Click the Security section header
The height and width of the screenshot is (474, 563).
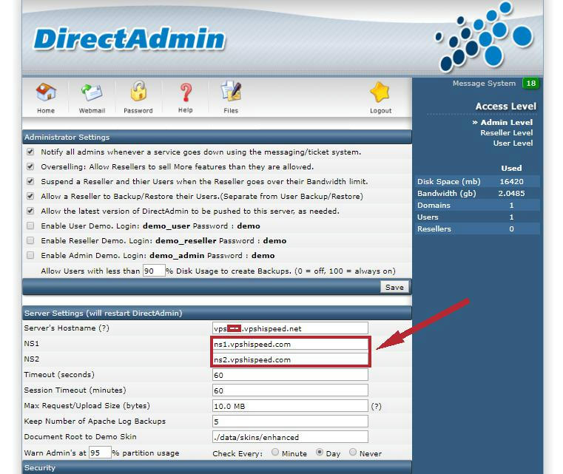[217, 467]
